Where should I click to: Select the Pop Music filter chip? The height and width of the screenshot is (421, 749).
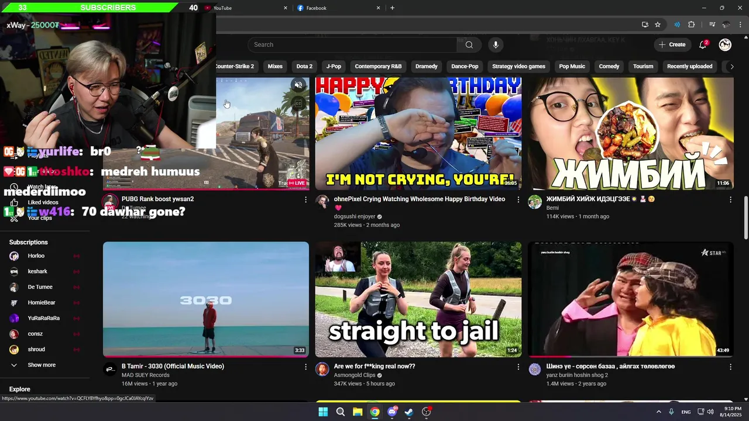(x=572, y=66)
